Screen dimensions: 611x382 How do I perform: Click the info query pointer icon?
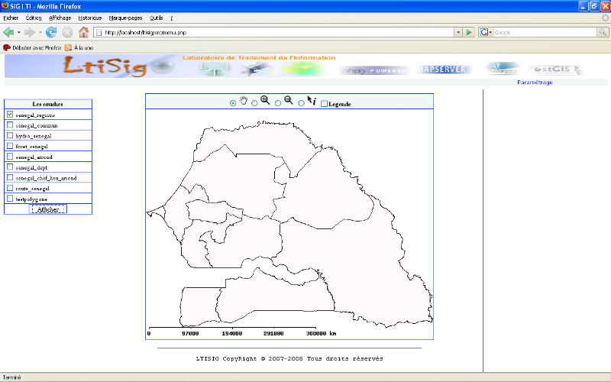click(312, 101)
